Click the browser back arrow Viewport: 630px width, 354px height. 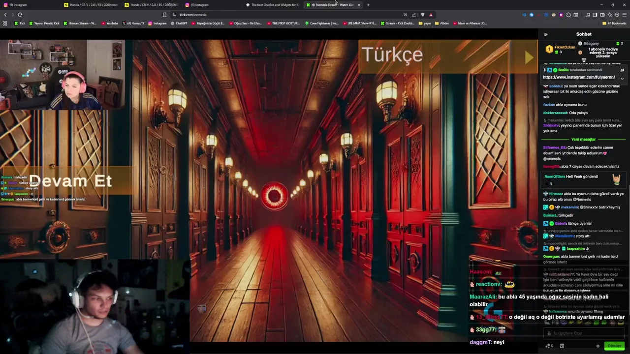point(5,15)
